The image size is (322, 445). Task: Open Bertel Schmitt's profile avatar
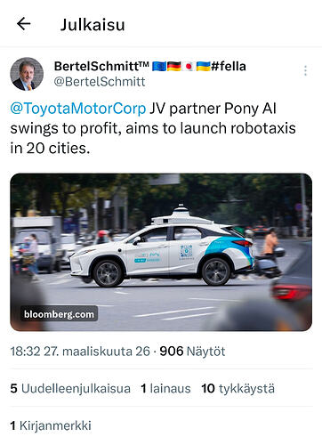[x=27, y=74]
